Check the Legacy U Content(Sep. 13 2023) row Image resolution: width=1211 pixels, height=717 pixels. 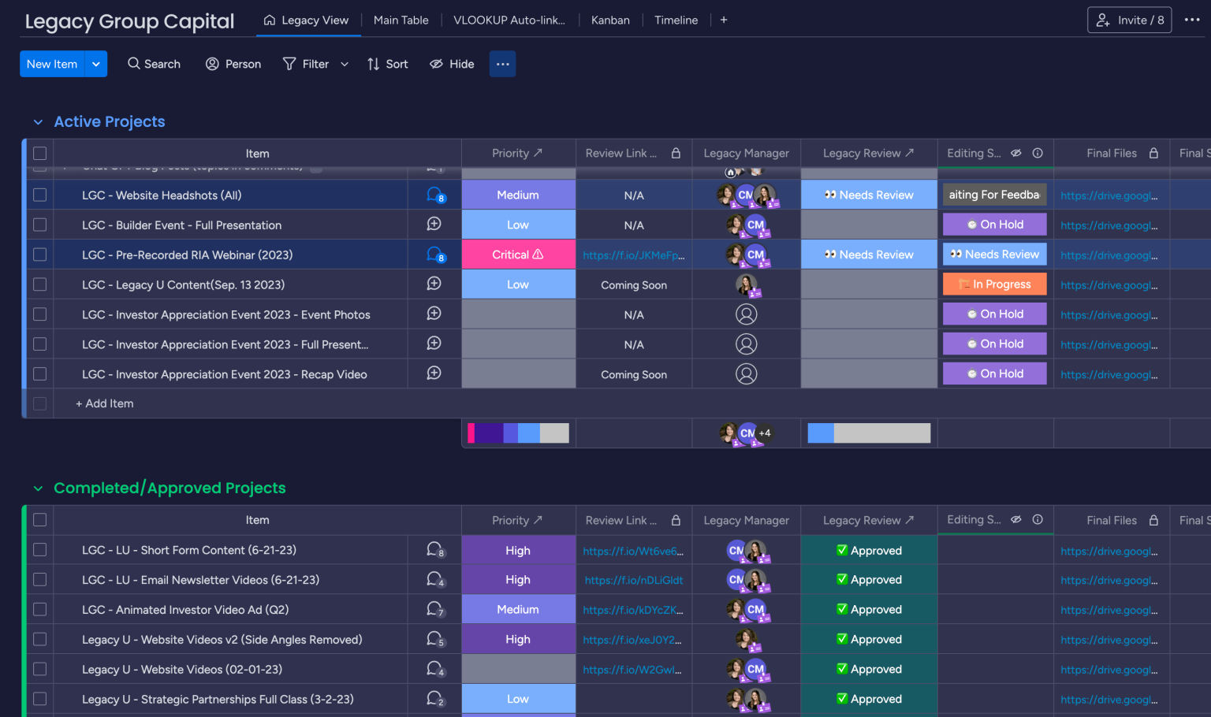[x=39, y=284]
